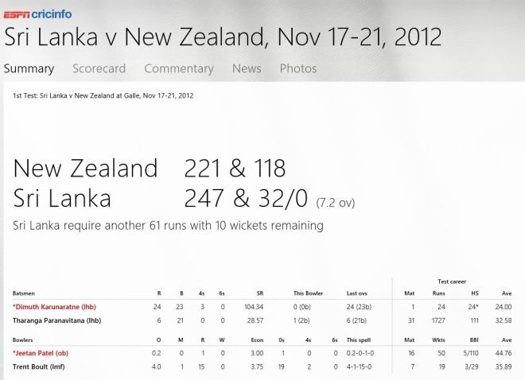Open the Photos tab
Viewport: 525px width, 380px height.
pyautogui.click(x=298, y=68)
